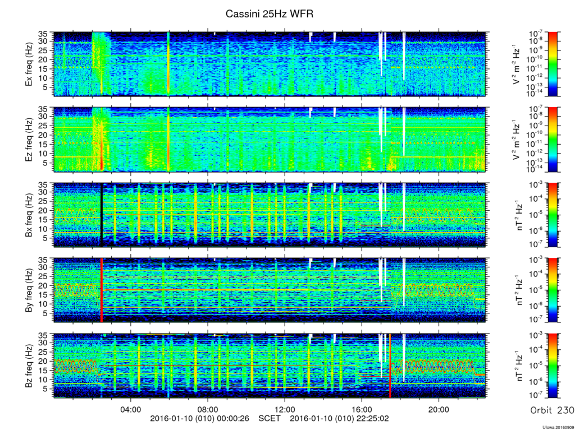This screenshot has width=575, height=430.
Task: Click the By panel color scale bar
Action: 553,290
